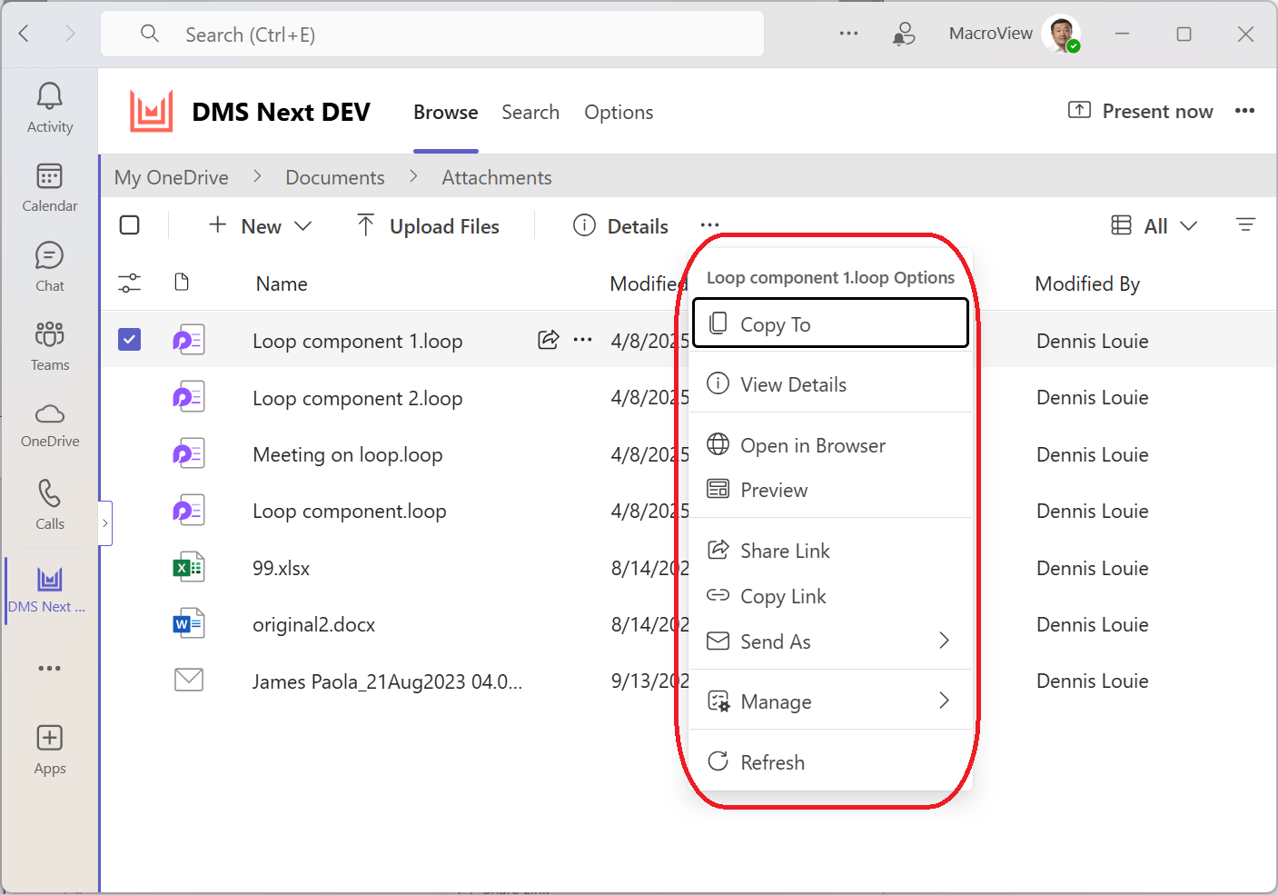This screenshot has width=1278, height=895.
Task: Open the Activity bell in Teams sidebar
Action: click(50, 108)
